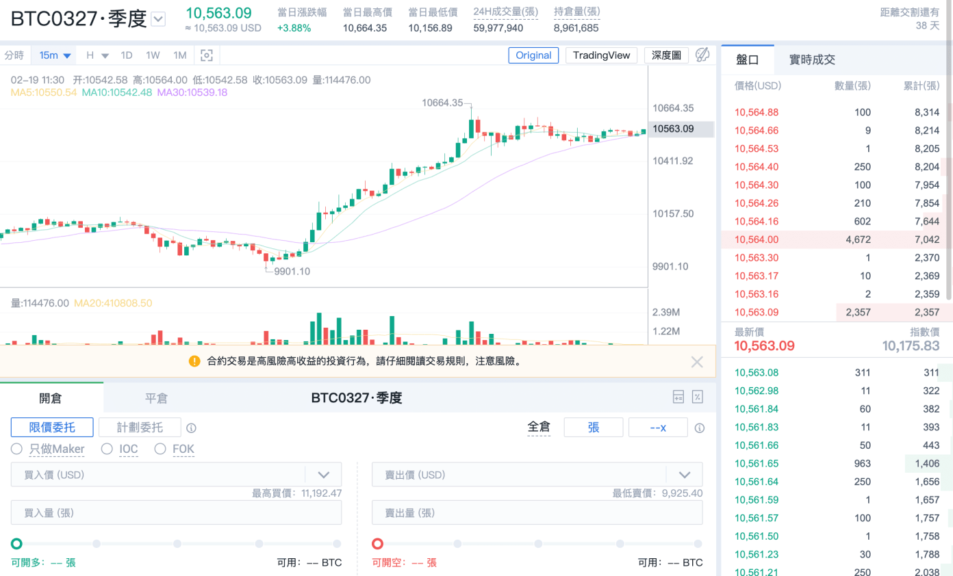This screenshot has width=953, height=576.
Task: Open the fee rate percent icon
Action: click(698, 397)
